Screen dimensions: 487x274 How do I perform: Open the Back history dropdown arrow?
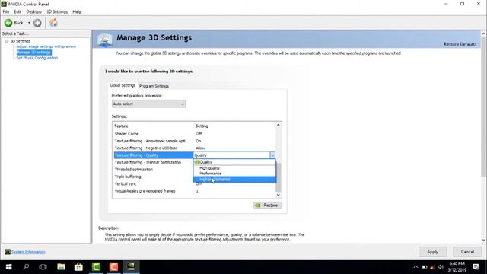pyautogui.click(x=29, y=23)
